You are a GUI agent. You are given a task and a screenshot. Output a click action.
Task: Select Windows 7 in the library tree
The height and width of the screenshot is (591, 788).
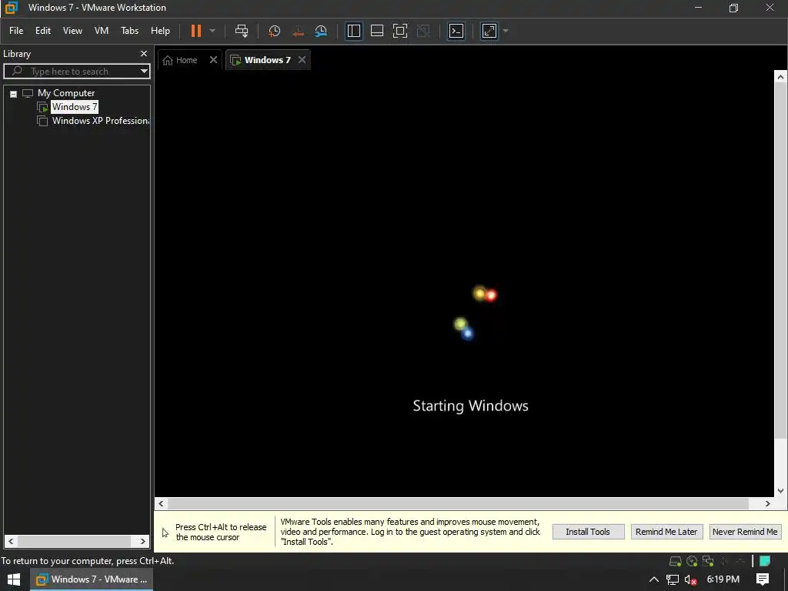coord(75,106)
